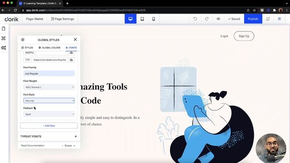Go back in browser history
This screenshot has width=290, height=163.
click(x=3, y=10)
